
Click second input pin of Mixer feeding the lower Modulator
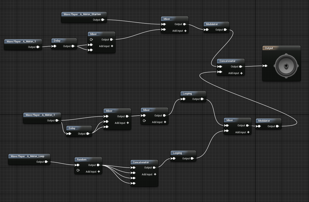pyautogui.click(x=227, y=131)
